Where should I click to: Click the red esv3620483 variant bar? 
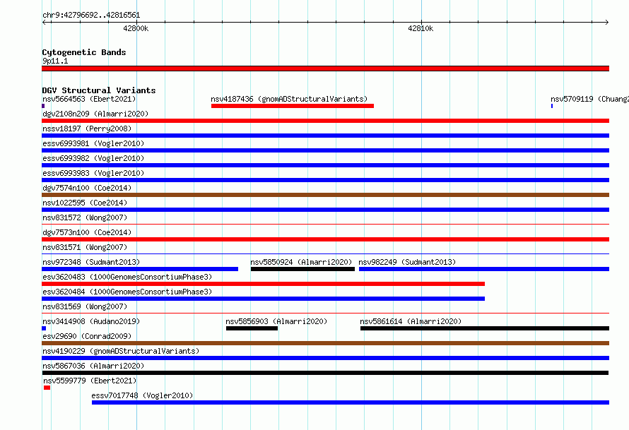click(x=263, y=284)
